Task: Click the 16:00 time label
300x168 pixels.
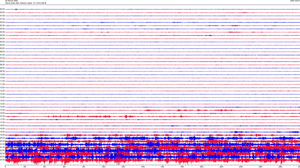Action: coord(2,113)
